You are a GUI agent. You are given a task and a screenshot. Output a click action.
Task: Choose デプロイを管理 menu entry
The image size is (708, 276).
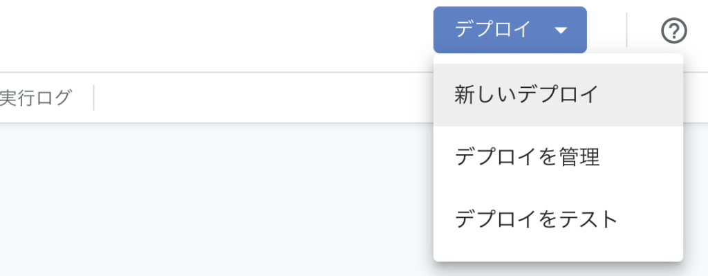[558, 157]
